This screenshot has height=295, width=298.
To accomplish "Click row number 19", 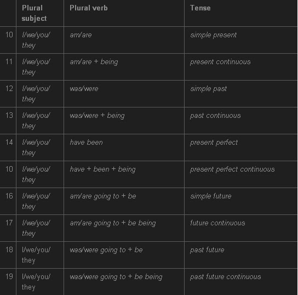I will click(9, 276).
